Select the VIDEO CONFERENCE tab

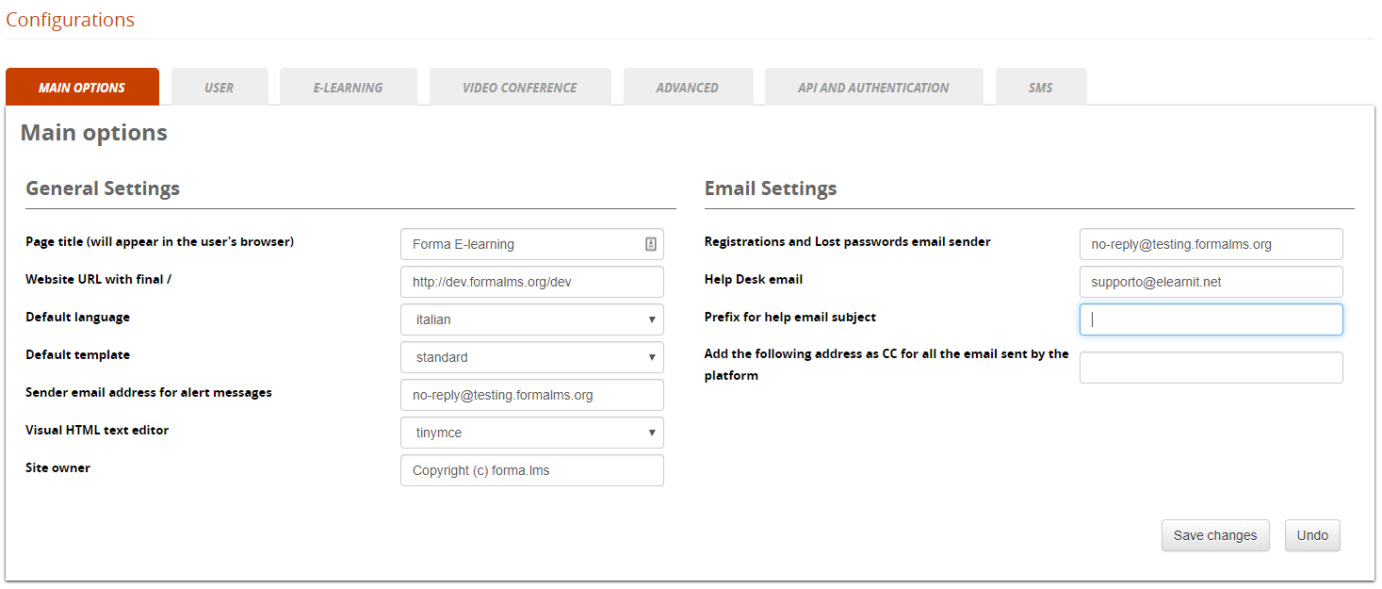pos(519,87)
